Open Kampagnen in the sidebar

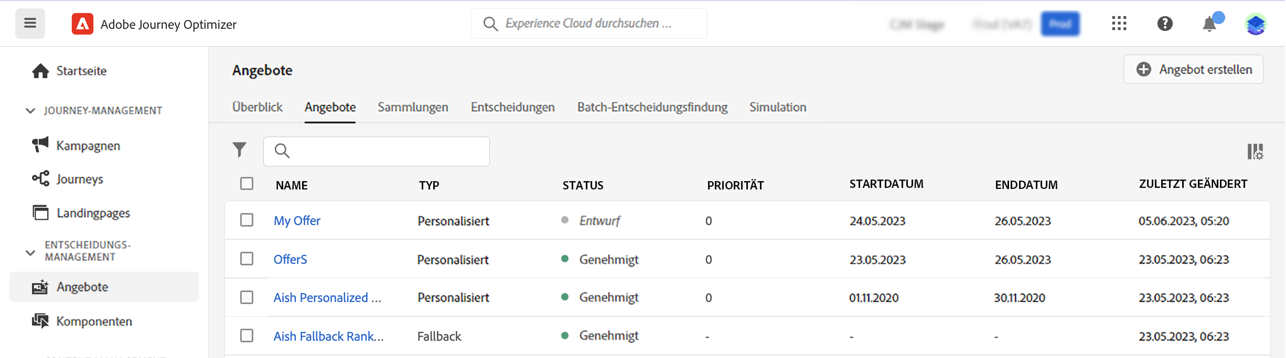point(88,146)
